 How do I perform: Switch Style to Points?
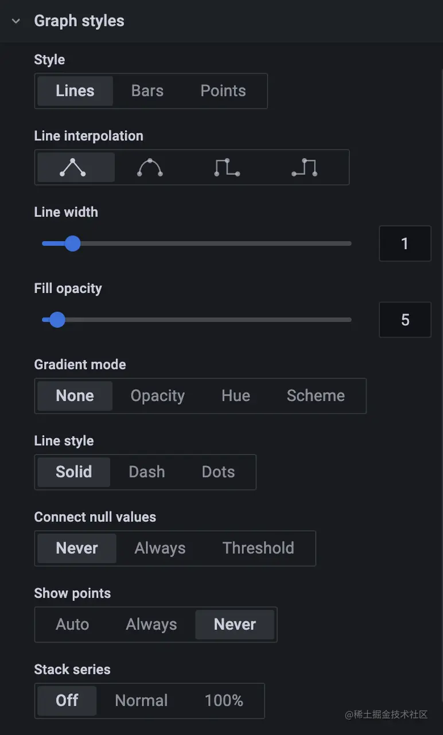[x=223, y=91]
